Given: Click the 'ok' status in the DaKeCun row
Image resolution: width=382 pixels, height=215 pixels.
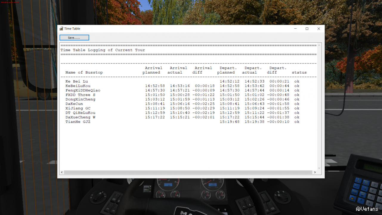Looking at the screenshot, I should click(297, 104).
